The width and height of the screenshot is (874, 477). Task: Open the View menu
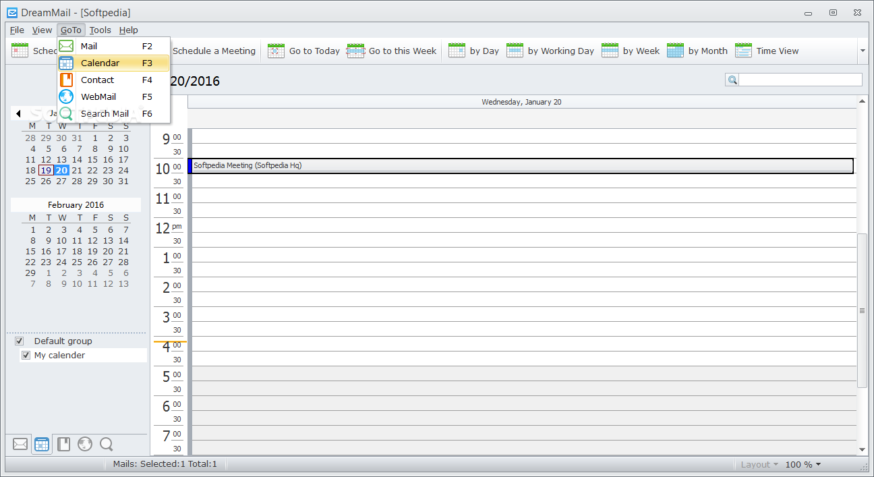click(x=42, y=30)
